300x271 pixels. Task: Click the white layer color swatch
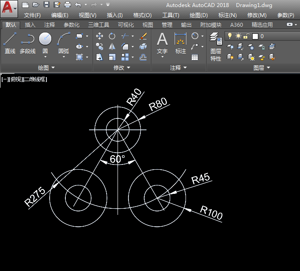point(255,36)
